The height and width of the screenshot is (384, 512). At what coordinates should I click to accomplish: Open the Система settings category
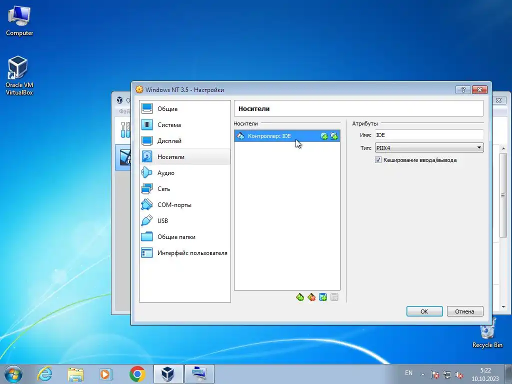[185, 124]
